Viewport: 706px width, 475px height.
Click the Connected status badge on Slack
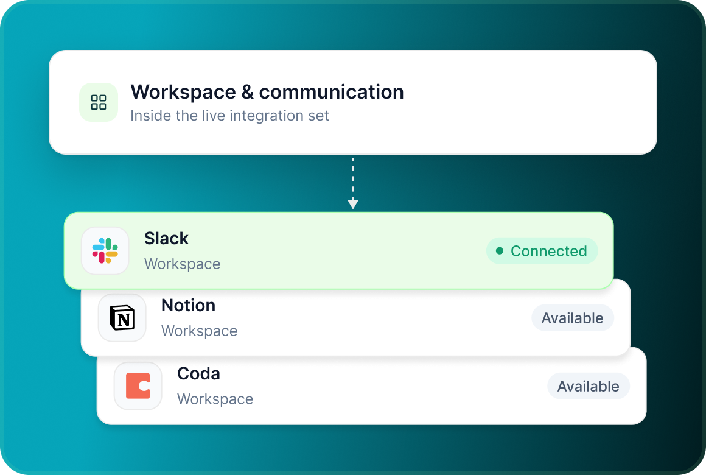(x=542, y=250)
